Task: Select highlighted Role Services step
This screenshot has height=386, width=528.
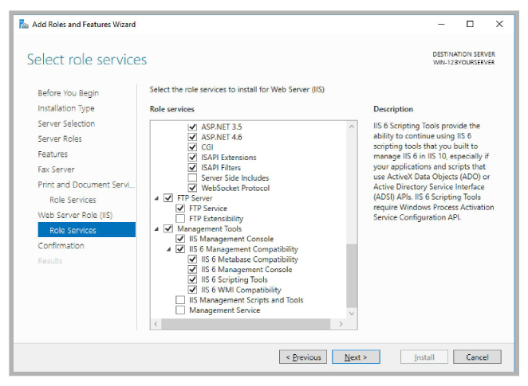Action: point(87,230)
